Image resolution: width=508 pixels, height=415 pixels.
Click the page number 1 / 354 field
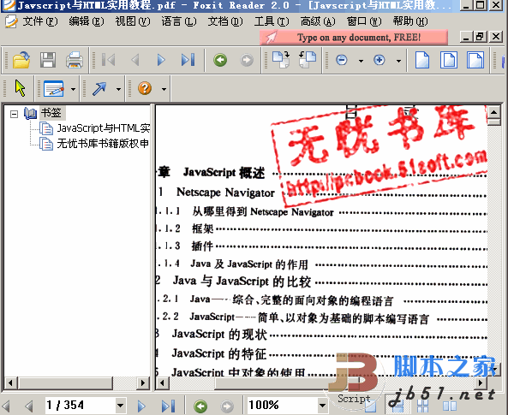(80, 406)
